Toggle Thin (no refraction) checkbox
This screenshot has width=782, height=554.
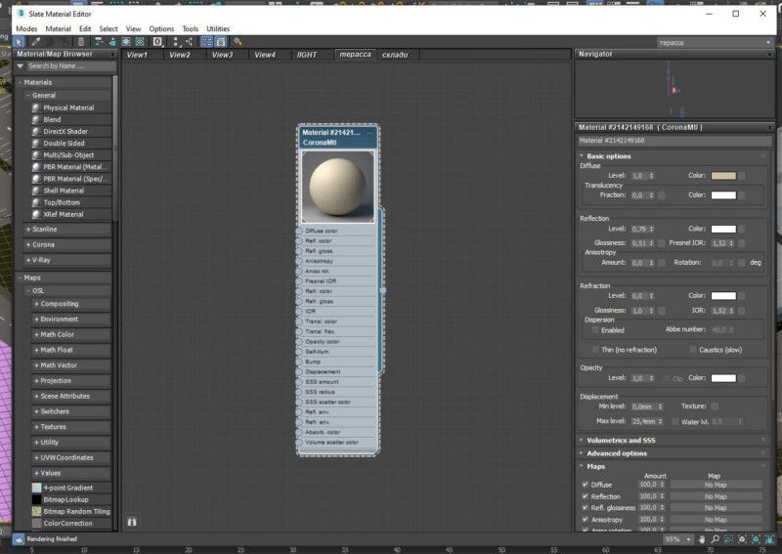[x=595, y=350]
